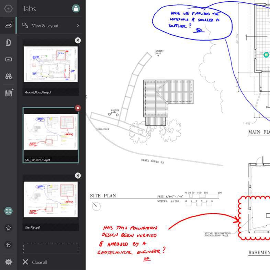
Task: Toggle the fullscreen expand icon
Action: click(x=8, y=211)
